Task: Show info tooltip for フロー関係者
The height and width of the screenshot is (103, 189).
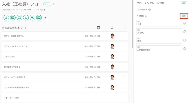Action: (x=149, y=10)
